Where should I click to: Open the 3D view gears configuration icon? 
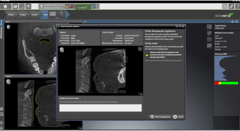pos(209,33)
